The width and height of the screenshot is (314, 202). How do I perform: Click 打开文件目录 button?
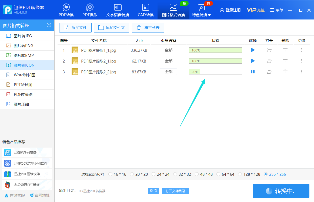click(x=175, y=191)
